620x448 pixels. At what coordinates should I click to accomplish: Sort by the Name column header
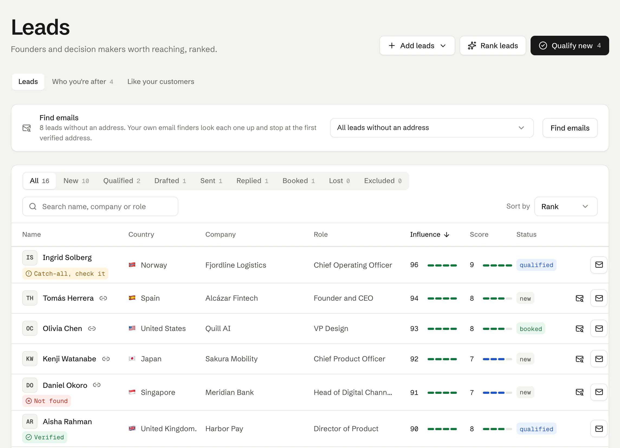click(31, 235)
